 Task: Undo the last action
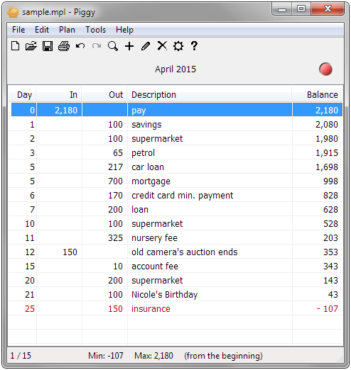80,45
